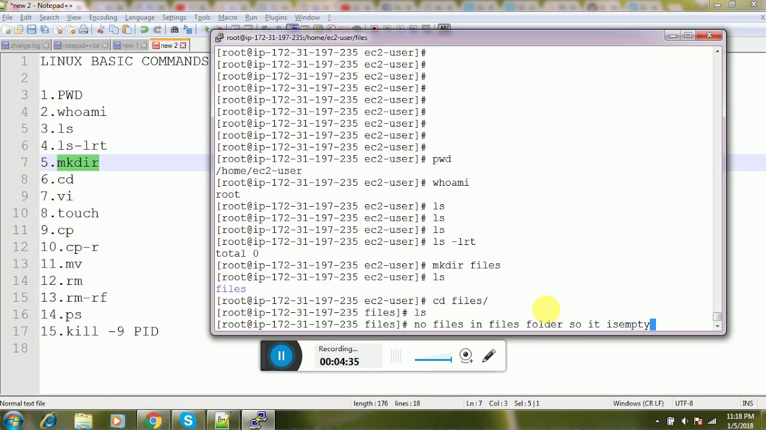766x430 pixels.
Task: Open the Macro menu
Action: click(x=228, y=17)
